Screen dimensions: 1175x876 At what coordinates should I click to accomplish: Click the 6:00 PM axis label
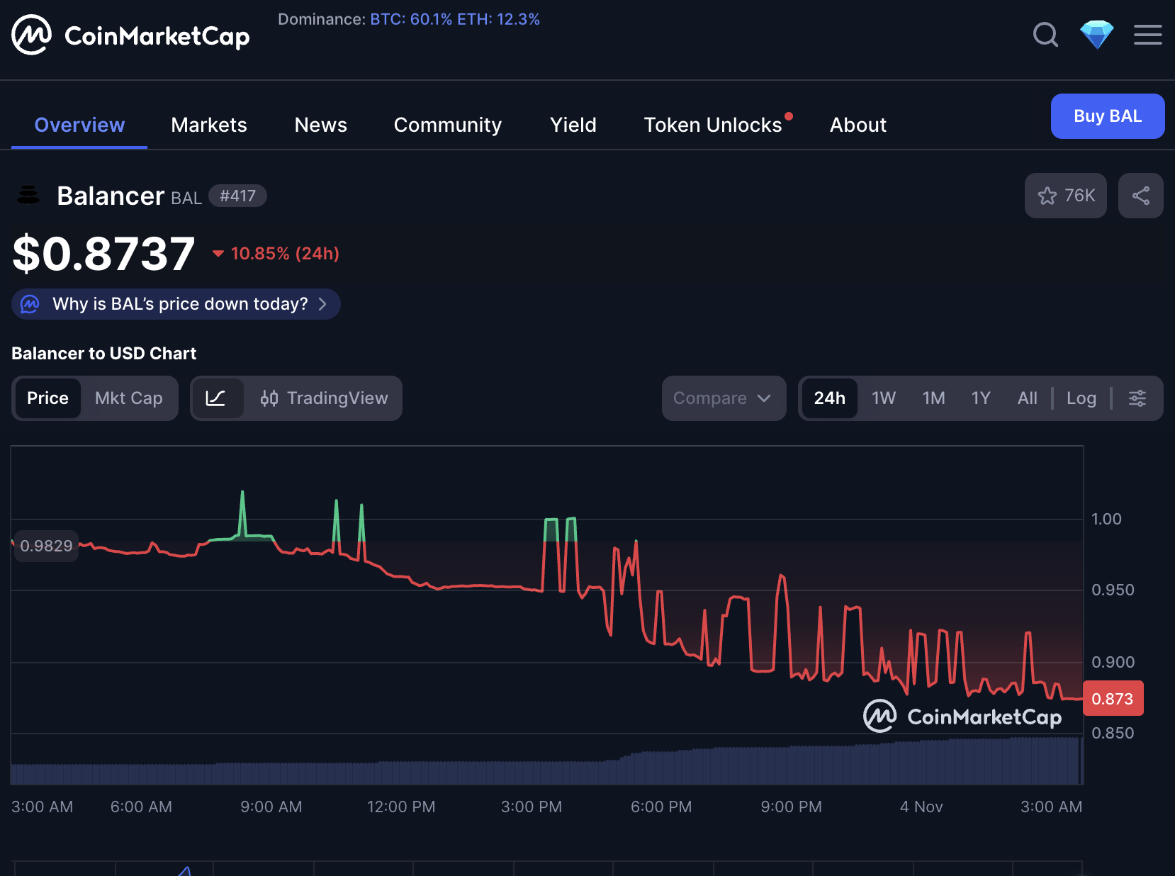[x=661, y=807]
